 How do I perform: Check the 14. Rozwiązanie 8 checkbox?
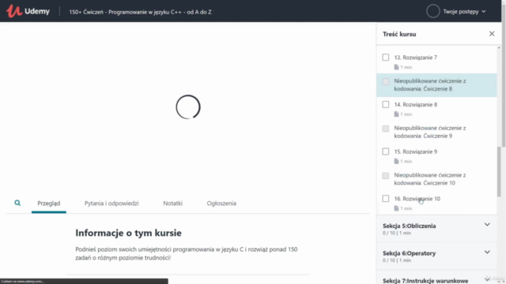coord(386,104)
